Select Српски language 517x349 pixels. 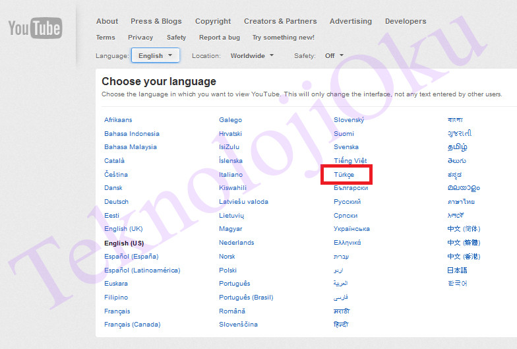346,215
